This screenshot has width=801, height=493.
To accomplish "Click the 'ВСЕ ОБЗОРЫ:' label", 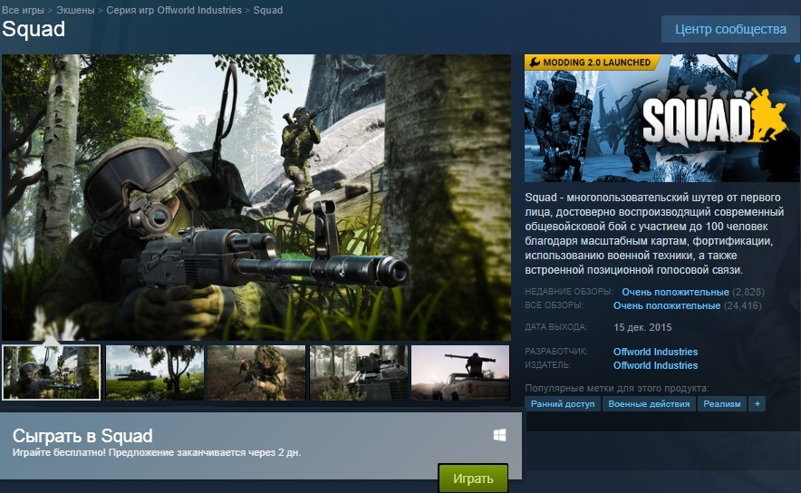I will (554, 305).
